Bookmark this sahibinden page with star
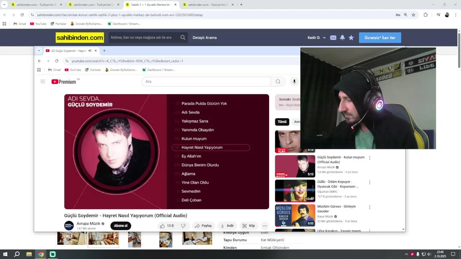The image size is (461, 259). 413,15
